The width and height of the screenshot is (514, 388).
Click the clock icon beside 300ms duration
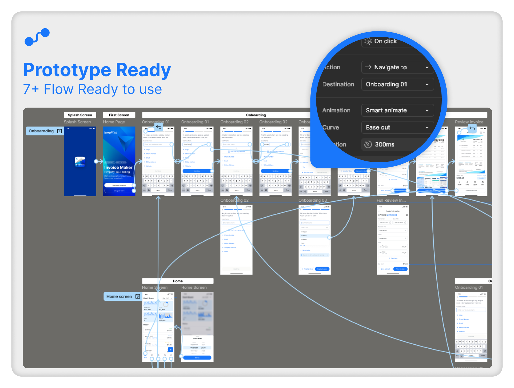point(368,144)
